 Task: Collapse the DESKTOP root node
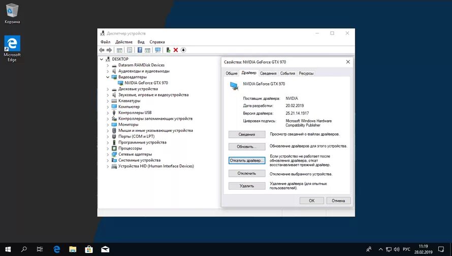coord(102,59)
